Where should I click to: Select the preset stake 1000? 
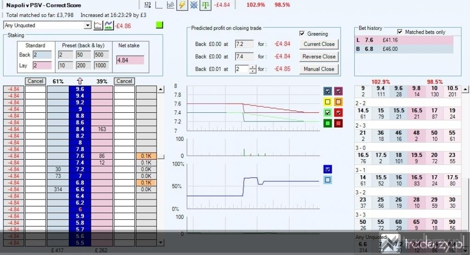[x=101, y=65]
